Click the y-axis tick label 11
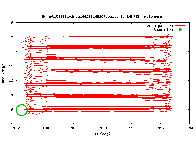 click(x=11, y=95)
